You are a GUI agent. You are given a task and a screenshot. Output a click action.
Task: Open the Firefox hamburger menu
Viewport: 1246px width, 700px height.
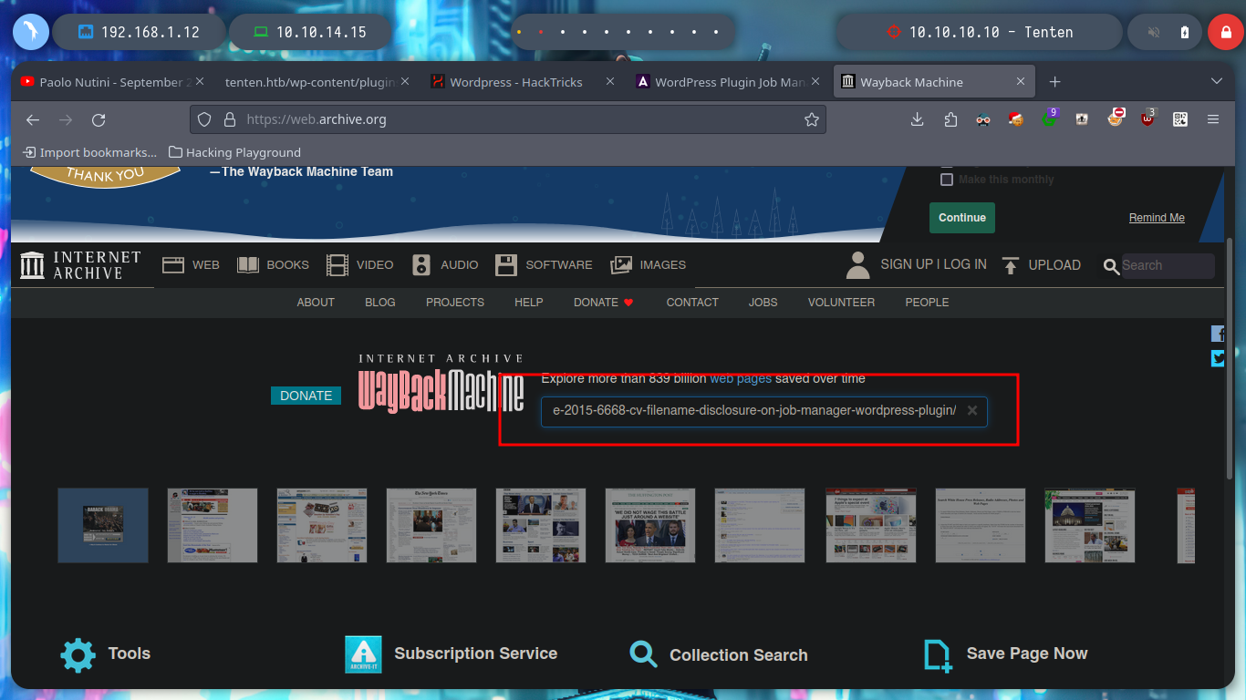1213,119
